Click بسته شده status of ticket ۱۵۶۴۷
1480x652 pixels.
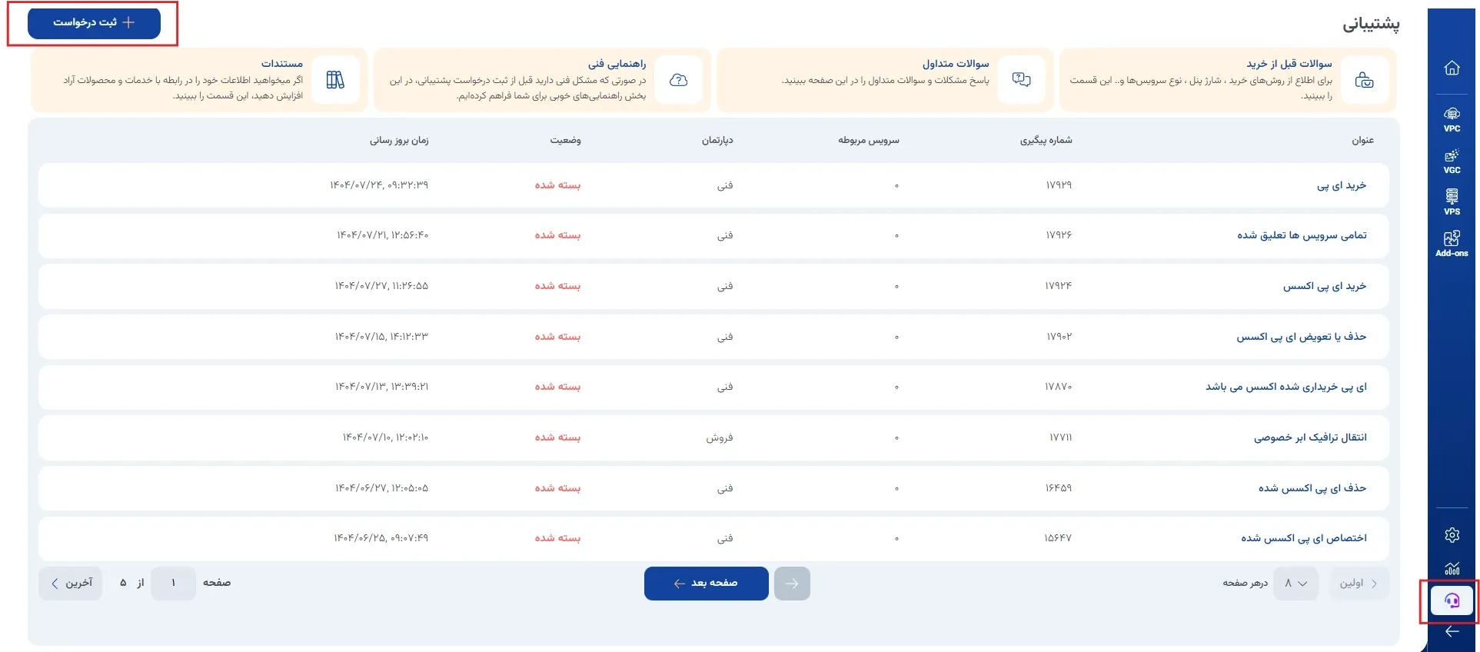[x=557, y=538]
